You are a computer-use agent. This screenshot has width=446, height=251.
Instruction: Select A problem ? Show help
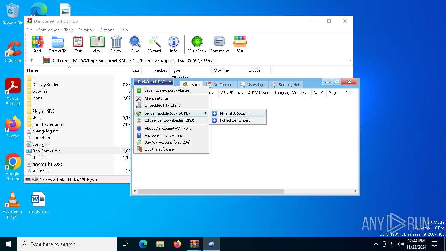click(171, 135)
